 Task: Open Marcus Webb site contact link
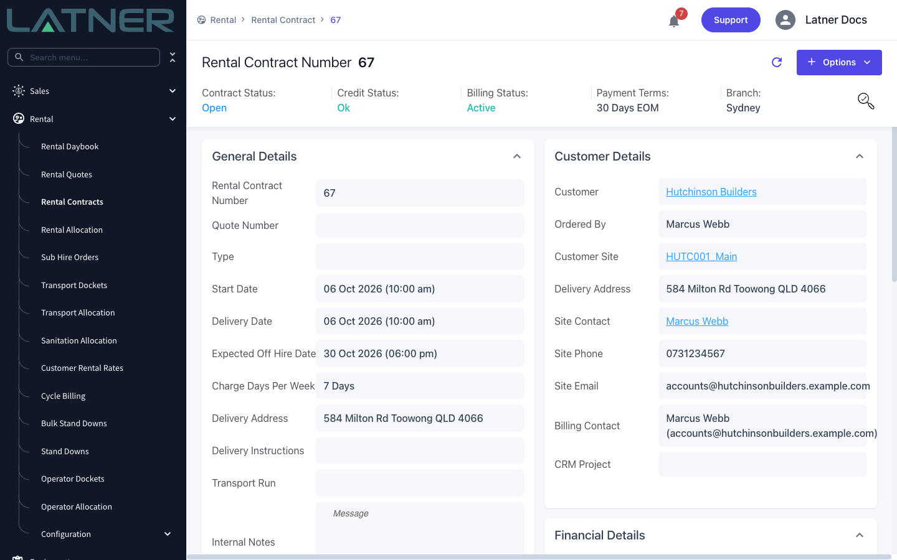pos(697,321)
